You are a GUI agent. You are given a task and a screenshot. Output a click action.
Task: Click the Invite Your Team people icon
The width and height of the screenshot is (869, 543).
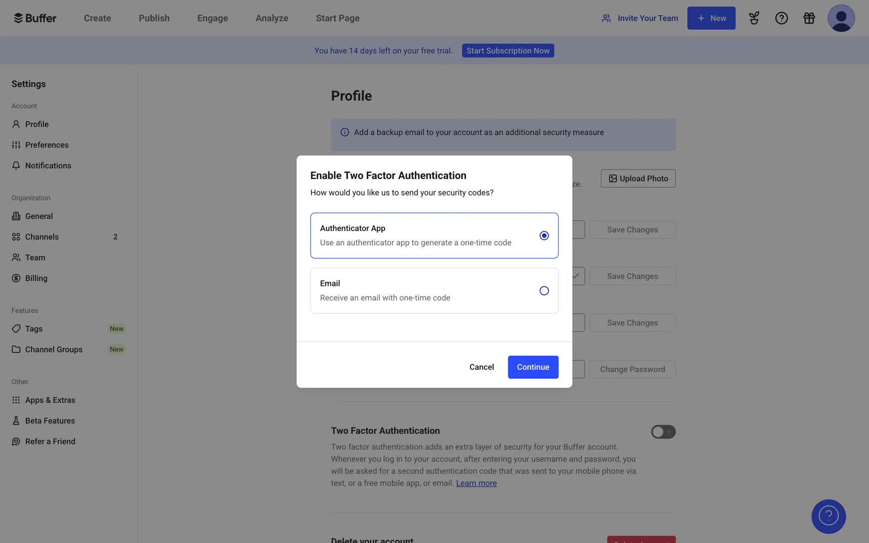pos(606,18)
